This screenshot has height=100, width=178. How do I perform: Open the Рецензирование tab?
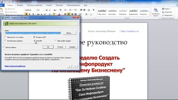73,5
